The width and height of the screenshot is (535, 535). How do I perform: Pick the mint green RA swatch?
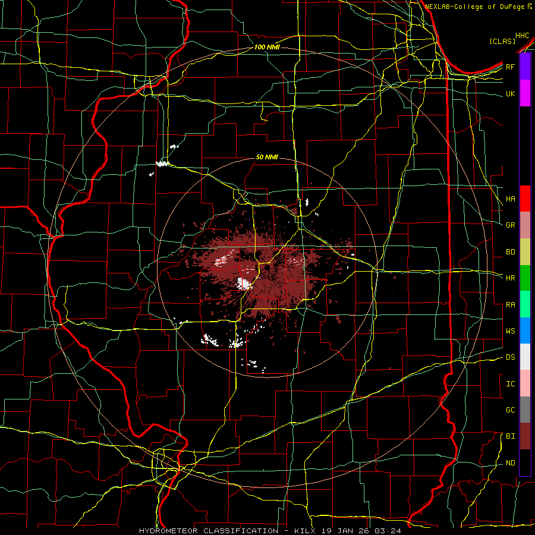[525, 304]
